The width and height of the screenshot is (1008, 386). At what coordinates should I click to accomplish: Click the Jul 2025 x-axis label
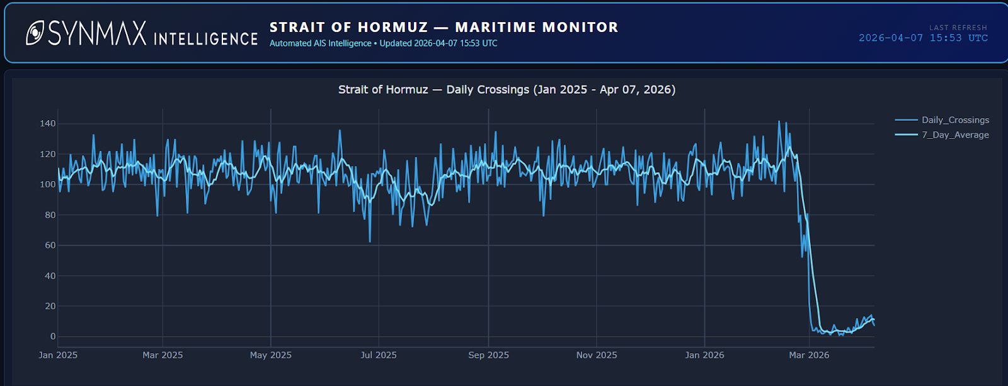pos(379,355)
